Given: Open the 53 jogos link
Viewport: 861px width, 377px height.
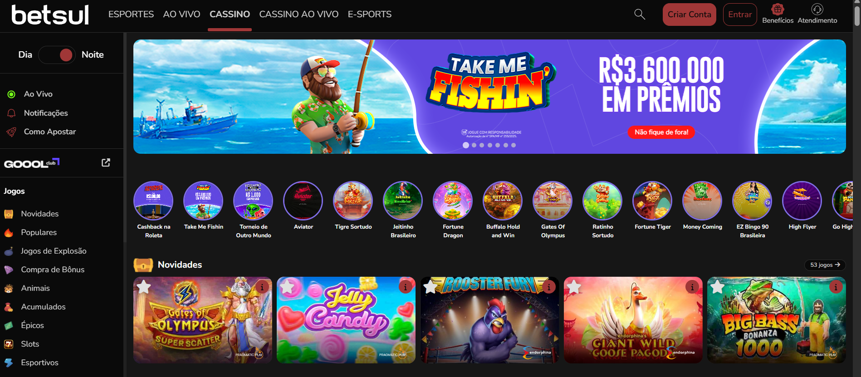Looking at the screenshot, I should [x=825, y=265].
